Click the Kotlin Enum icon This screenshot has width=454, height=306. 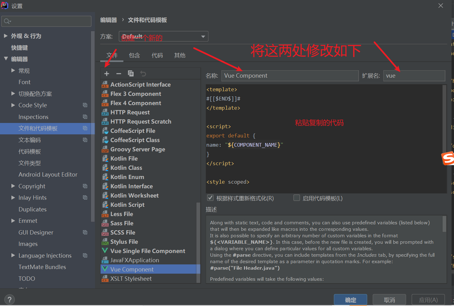pyautogui.click(x=105, y=177)
